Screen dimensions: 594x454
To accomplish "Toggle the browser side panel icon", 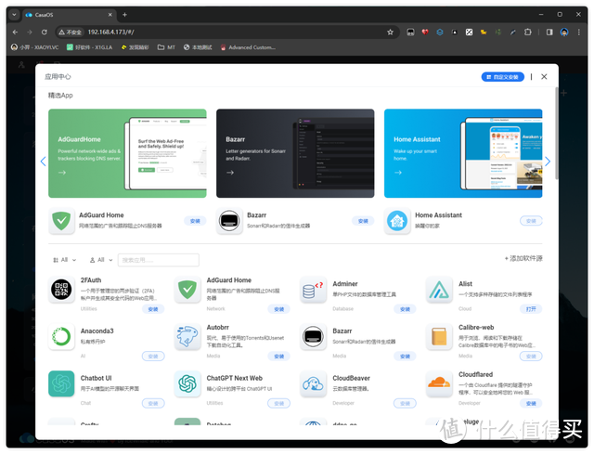I will (x=549, y=32).
